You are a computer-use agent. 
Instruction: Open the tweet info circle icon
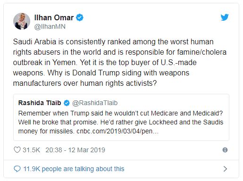click(225, 150)
